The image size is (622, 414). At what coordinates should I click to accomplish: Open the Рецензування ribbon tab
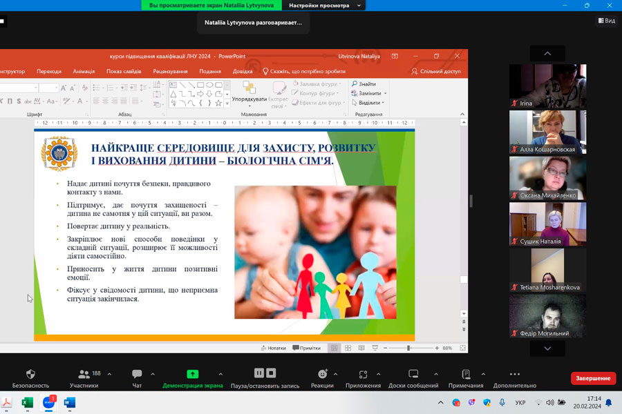[x=170, y=71]
